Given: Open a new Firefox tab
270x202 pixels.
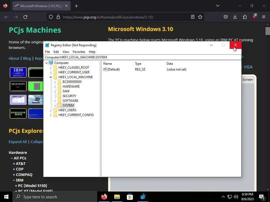Looking at the screenshot, I should 76,6.
